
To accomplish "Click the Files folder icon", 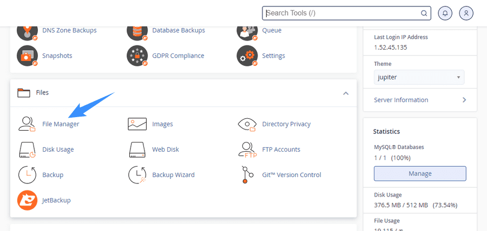I will (24, 93).
